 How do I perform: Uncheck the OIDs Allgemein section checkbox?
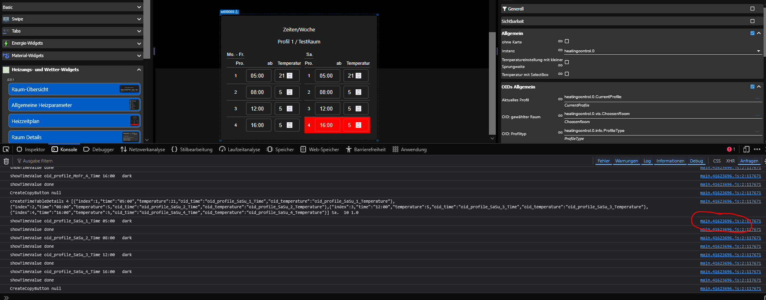point(752,86)
